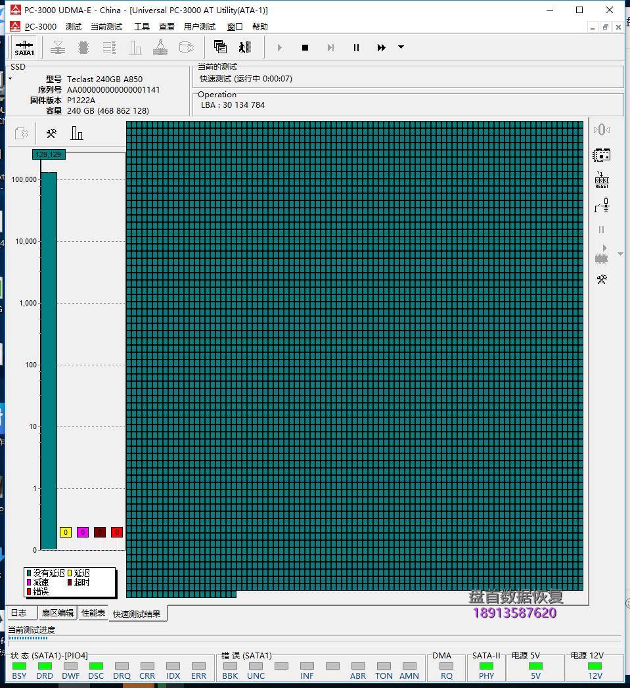Open the 工具 menu
This screenshot has width=630, height=688.
point(142,27)
